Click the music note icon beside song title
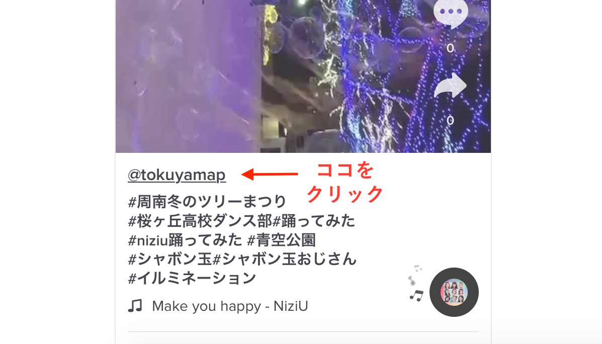 [x=135, y=306]
